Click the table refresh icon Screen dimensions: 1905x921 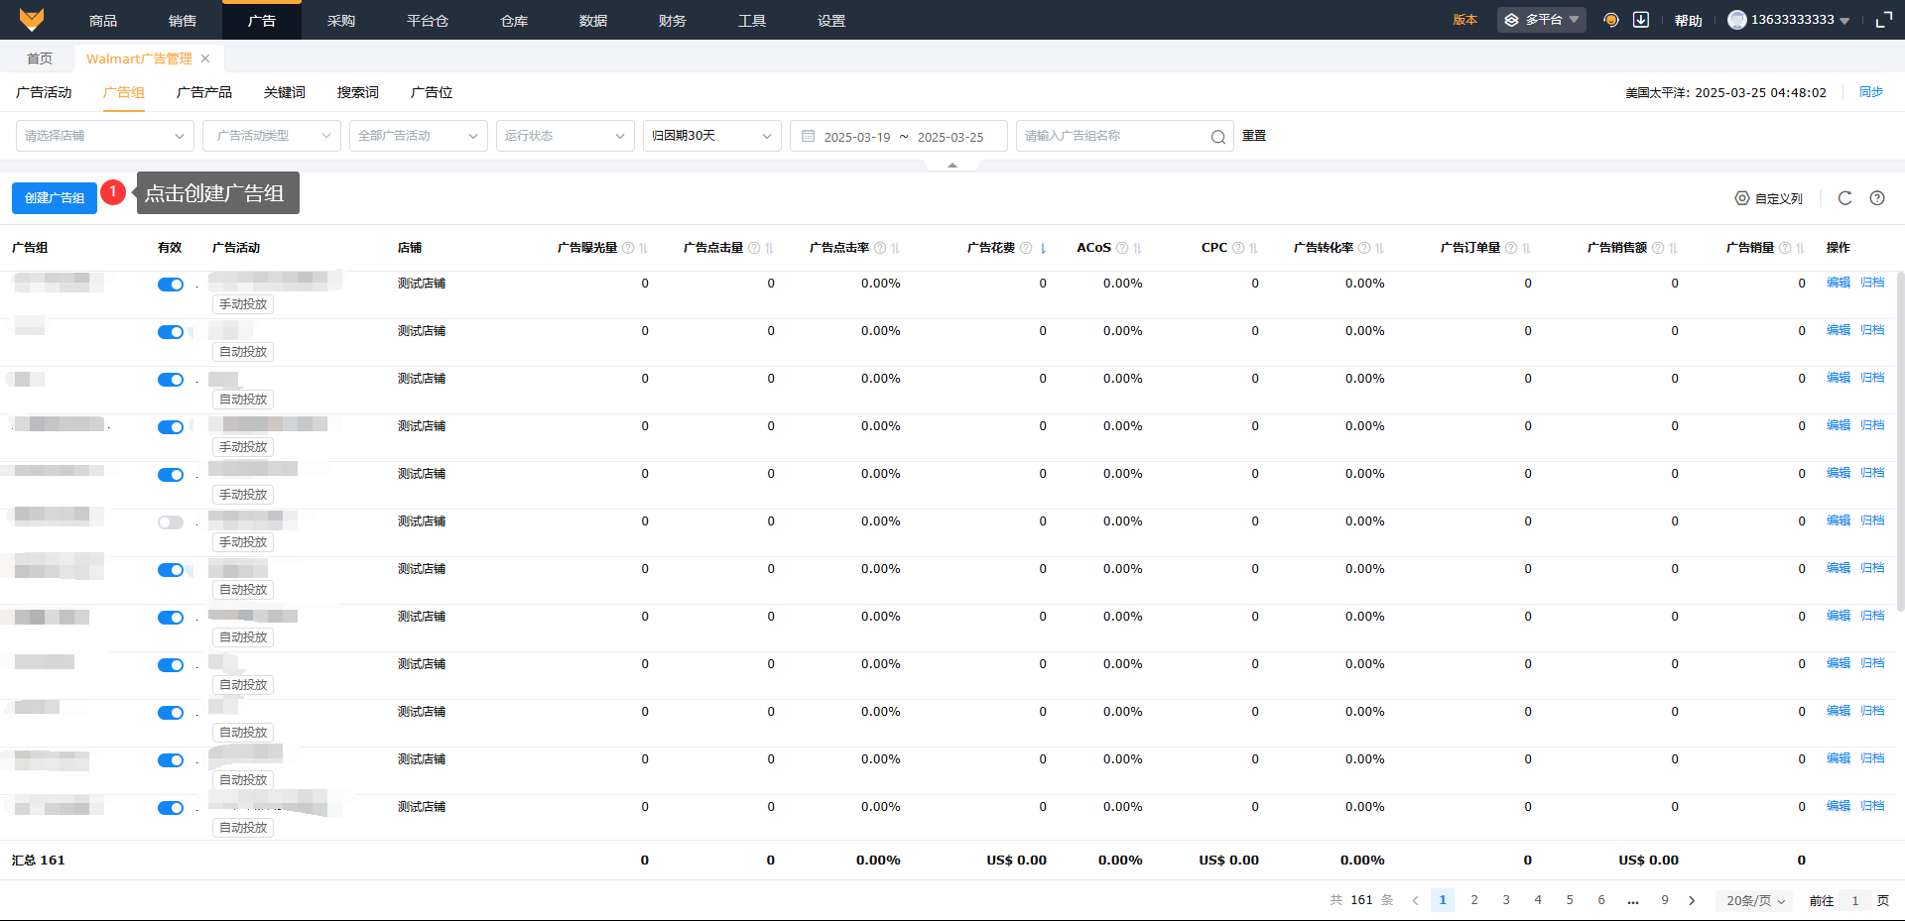tap(1844, 198)
